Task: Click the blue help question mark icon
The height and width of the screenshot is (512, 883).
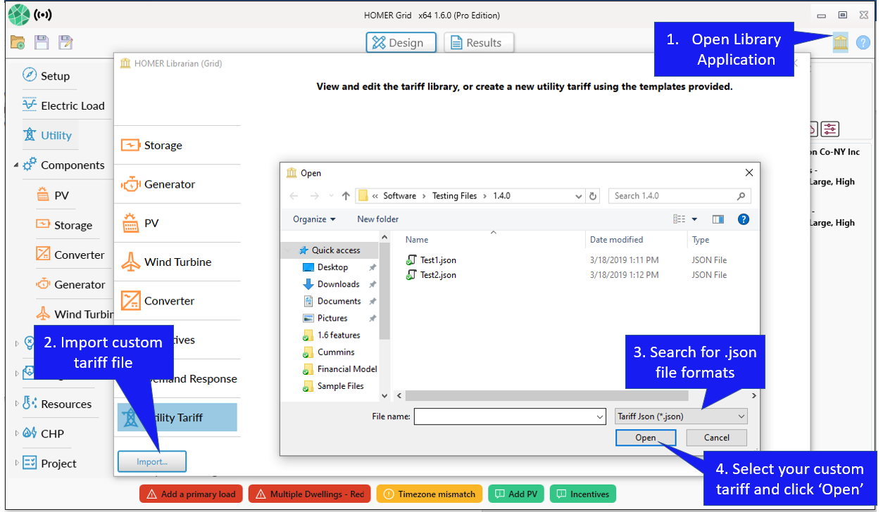Action: [x=863, y=43]
